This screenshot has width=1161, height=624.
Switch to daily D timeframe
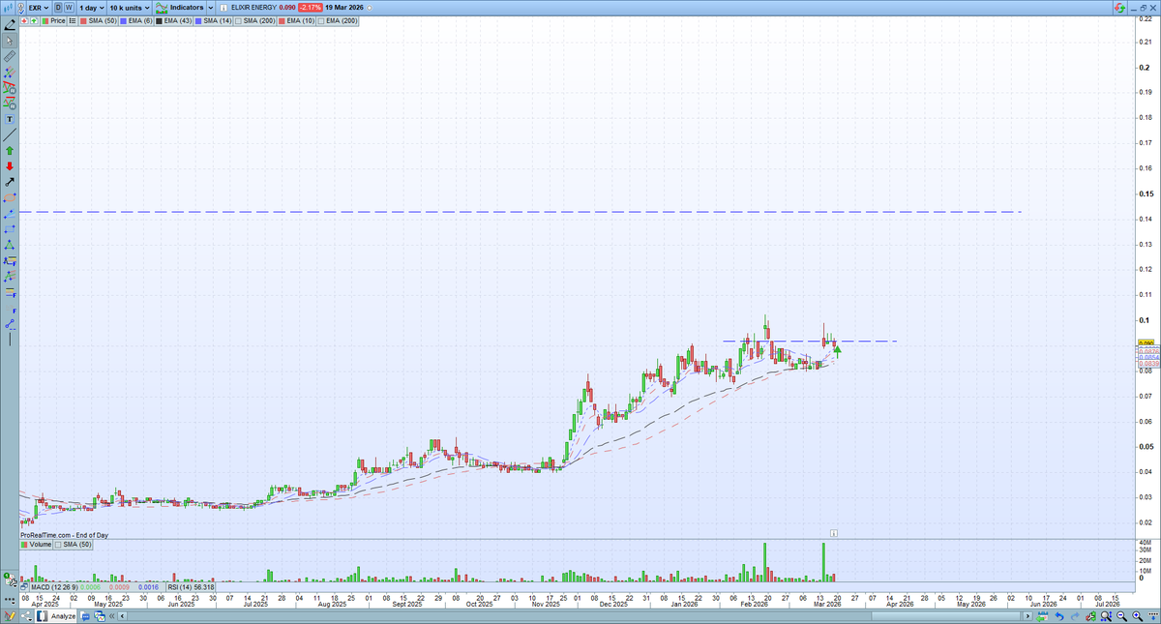(x=58, y=8)
